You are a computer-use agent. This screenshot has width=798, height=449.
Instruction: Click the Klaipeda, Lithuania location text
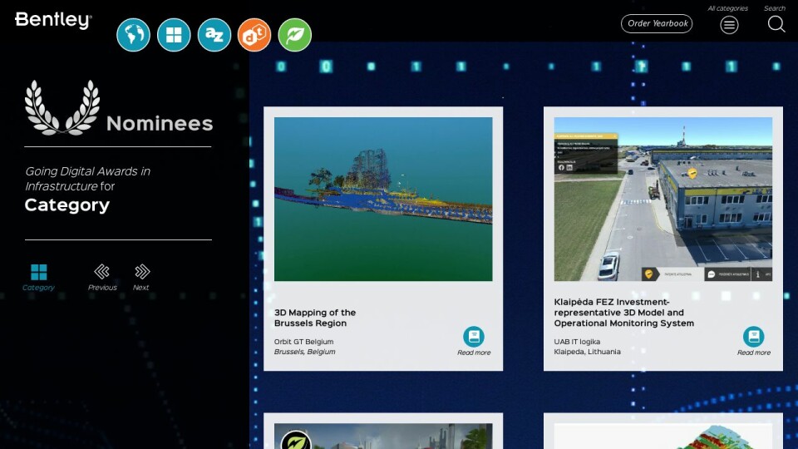coord(588,352)
